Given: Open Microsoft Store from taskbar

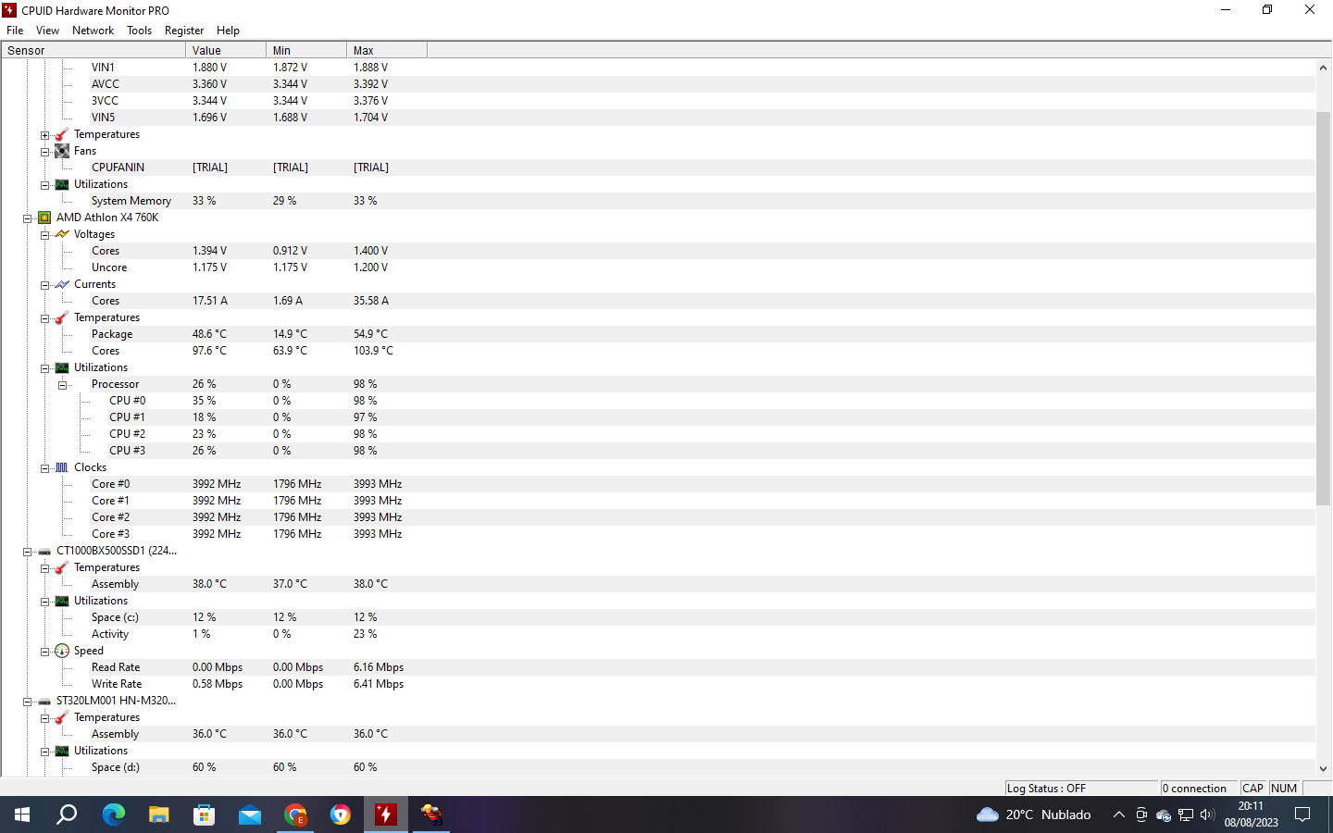Looking at the screenshot, I should [x=204, y=814].
